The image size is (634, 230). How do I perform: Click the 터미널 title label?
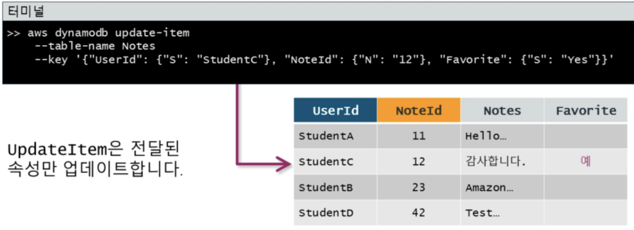click(x=26, y=11)
